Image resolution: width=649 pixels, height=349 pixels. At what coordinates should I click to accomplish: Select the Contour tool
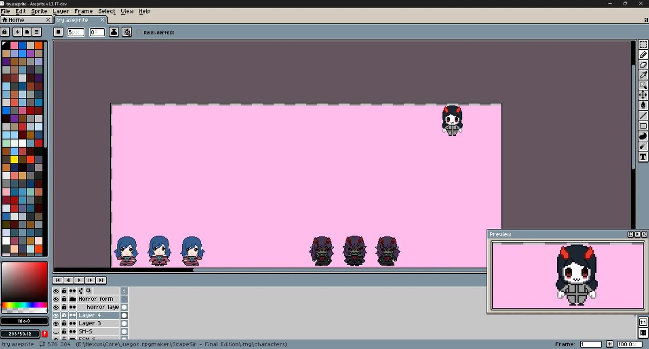tap(643, 136)
